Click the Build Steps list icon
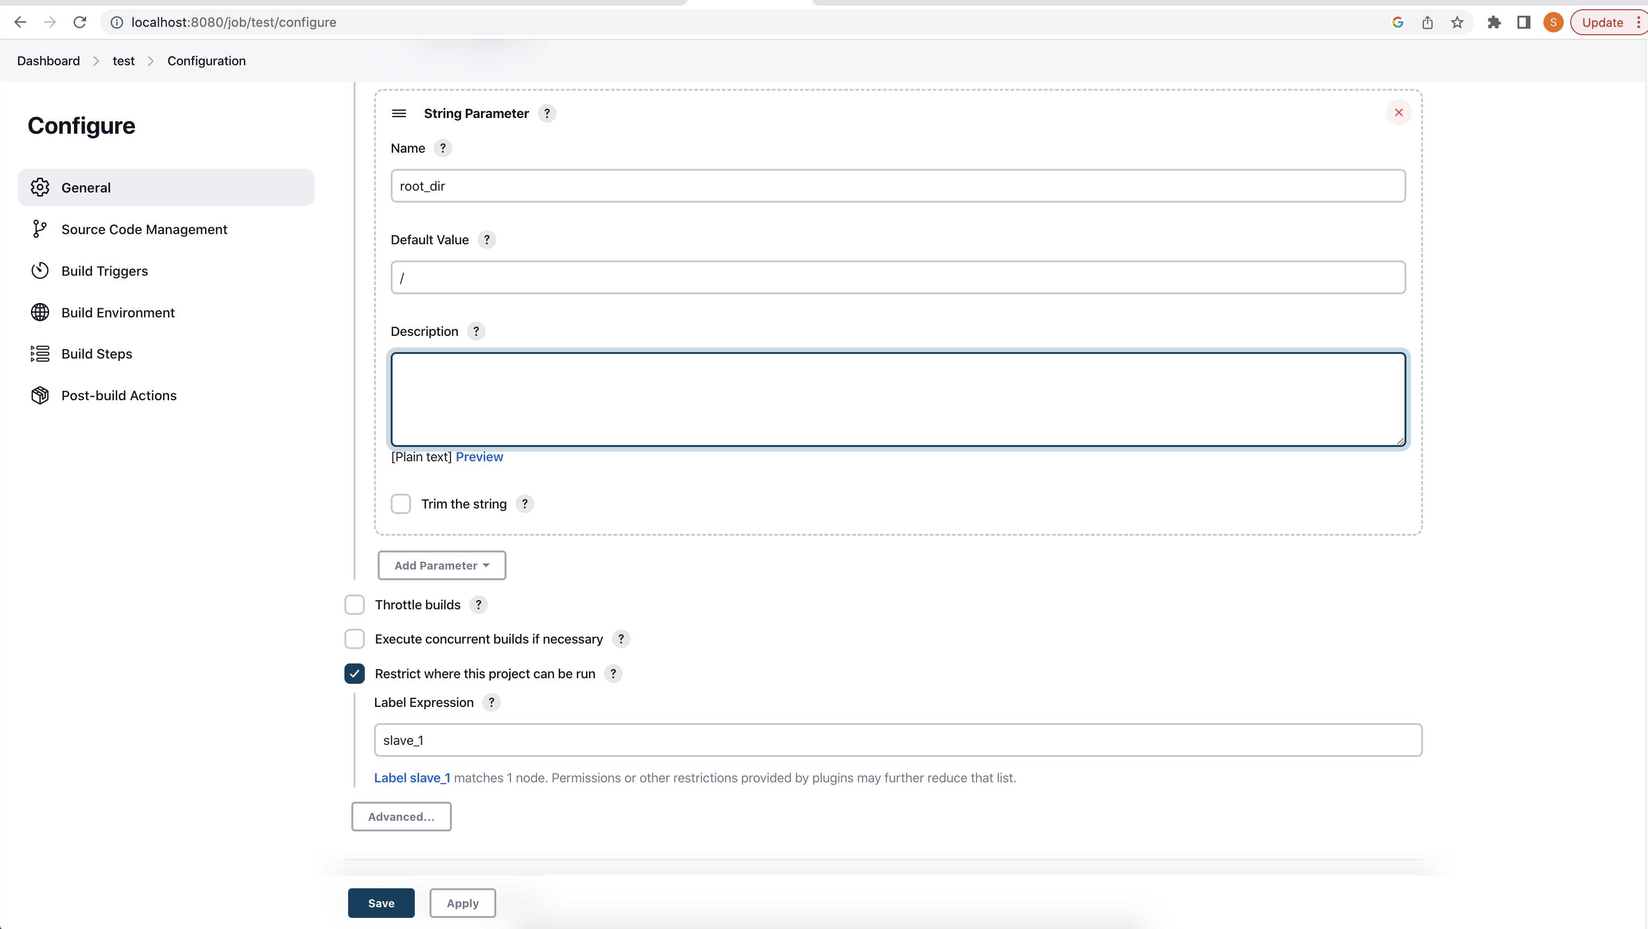1648x929 pixels. tap(40, 353)
